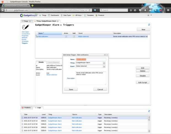Image resolution: width=171 pixels, height=134 pixels.
Task: Click the log entry icon for 22:47:18
Action: tap(22, 118)
